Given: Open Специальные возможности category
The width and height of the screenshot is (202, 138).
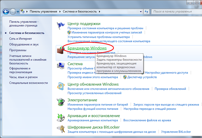Looking at the screenshot, I should (x=28, y=83).
